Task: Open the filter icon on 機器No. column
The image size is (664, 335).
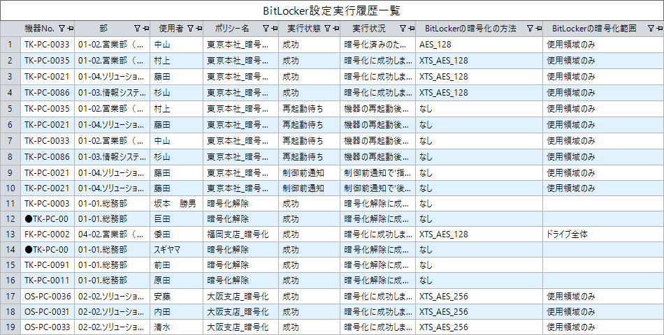Action: (62, 29)
